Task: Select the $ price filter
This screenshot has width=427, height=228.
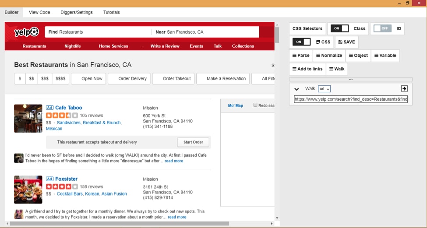Action: (20, 79)
